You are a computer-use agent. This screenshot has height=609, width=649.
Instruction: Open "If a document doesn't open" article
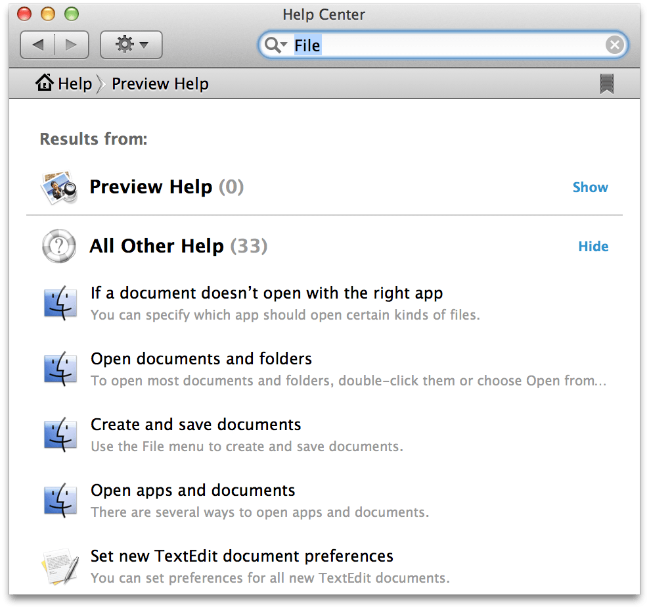(x=267, y=293)
